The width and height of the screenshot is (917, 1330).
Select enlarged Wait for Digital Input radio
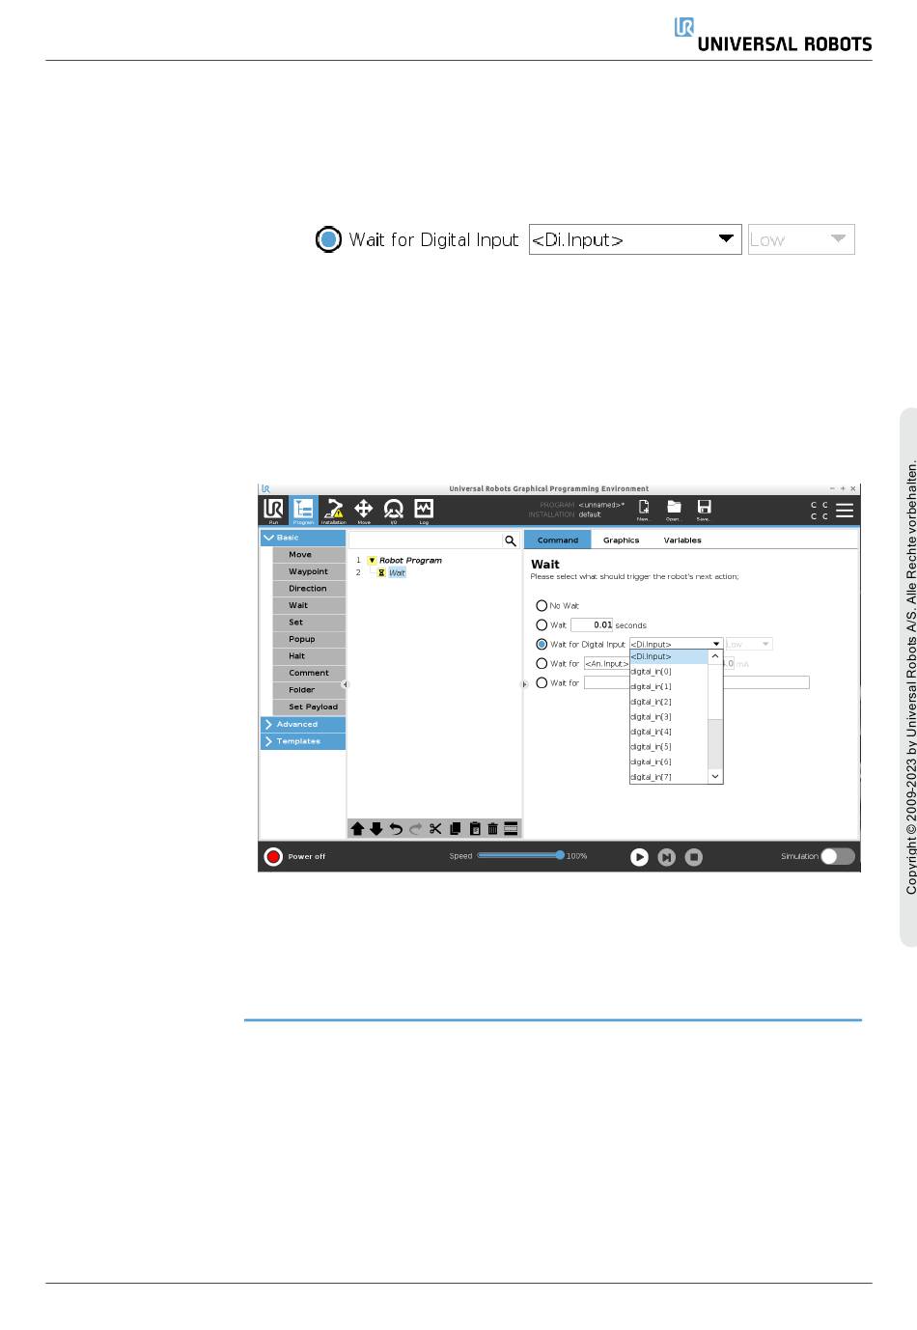coord(329,239)
